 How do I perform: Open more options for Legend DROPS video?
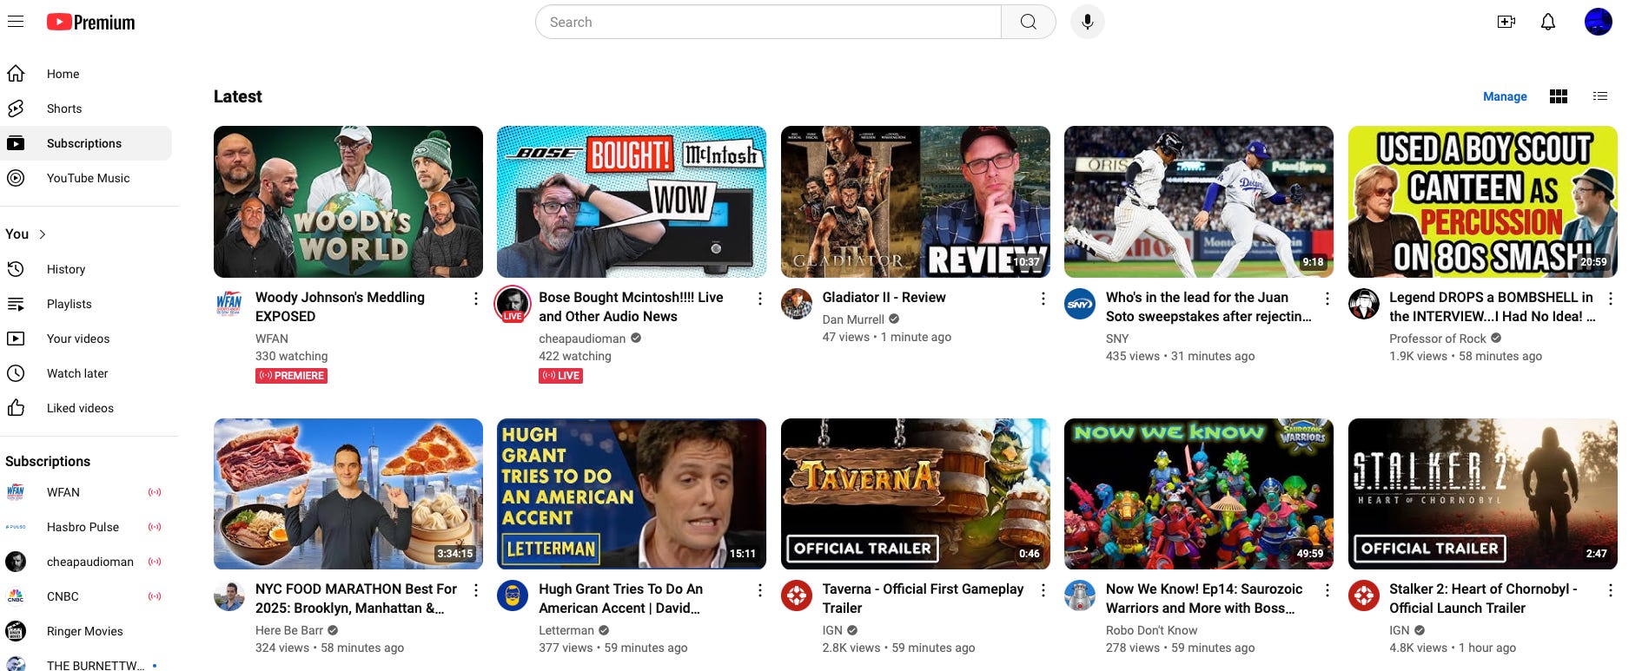(x=1610, y=299)
